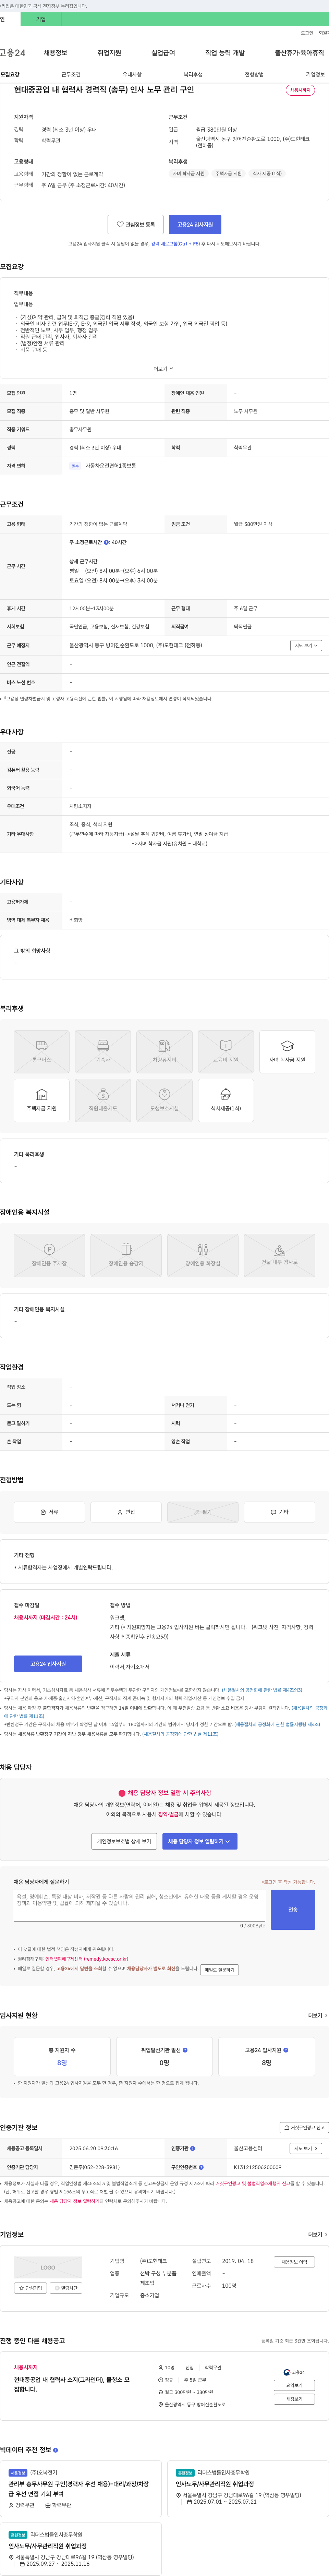This screenshot has height=2576, width=329.
Task: Open the 실업급여 main menu
Action: point(163,53)
